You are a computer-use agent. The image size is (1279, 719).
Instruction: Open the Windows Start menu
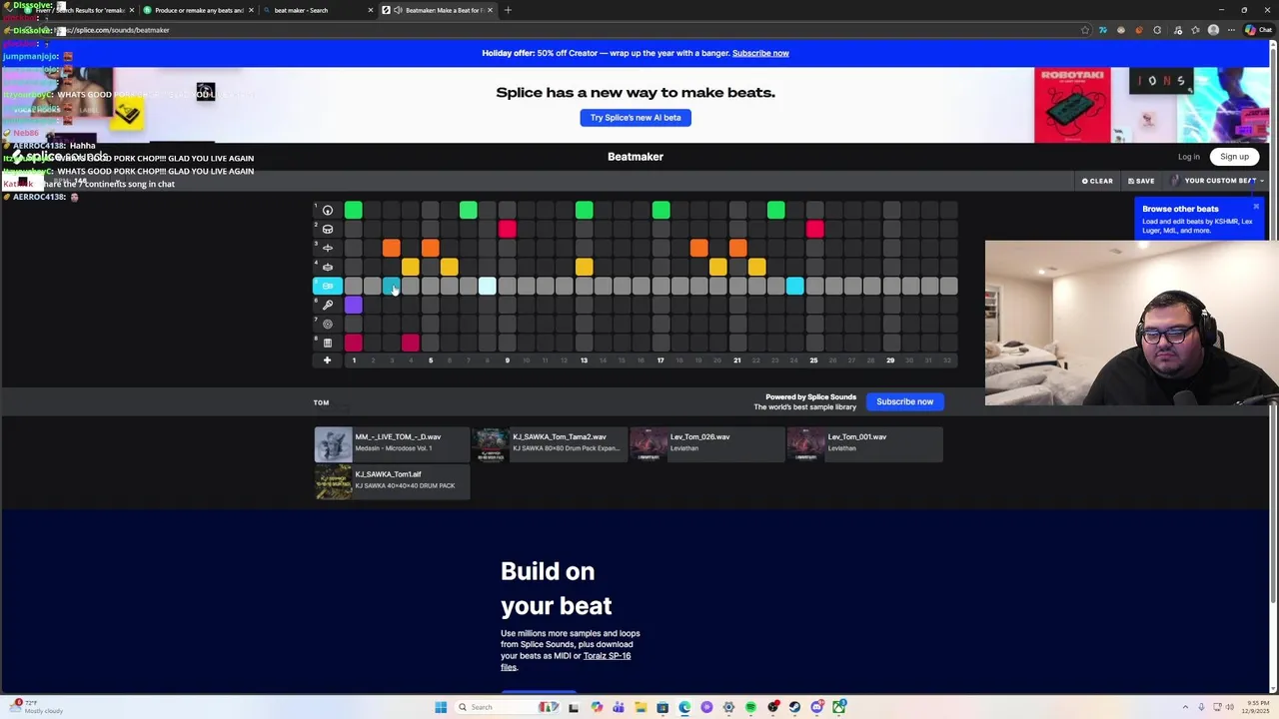coord(441,707)
